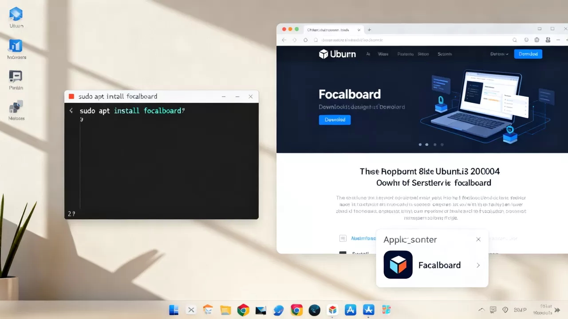Click the Uburn logo in site header
The image size is (568, 319).
coord(337,54)
